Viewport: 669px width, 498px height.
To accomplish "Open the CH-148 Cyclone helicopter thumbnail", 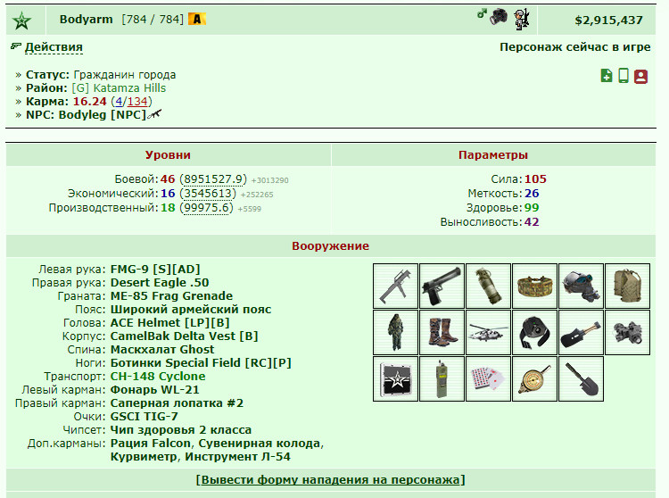I will 488,332.
